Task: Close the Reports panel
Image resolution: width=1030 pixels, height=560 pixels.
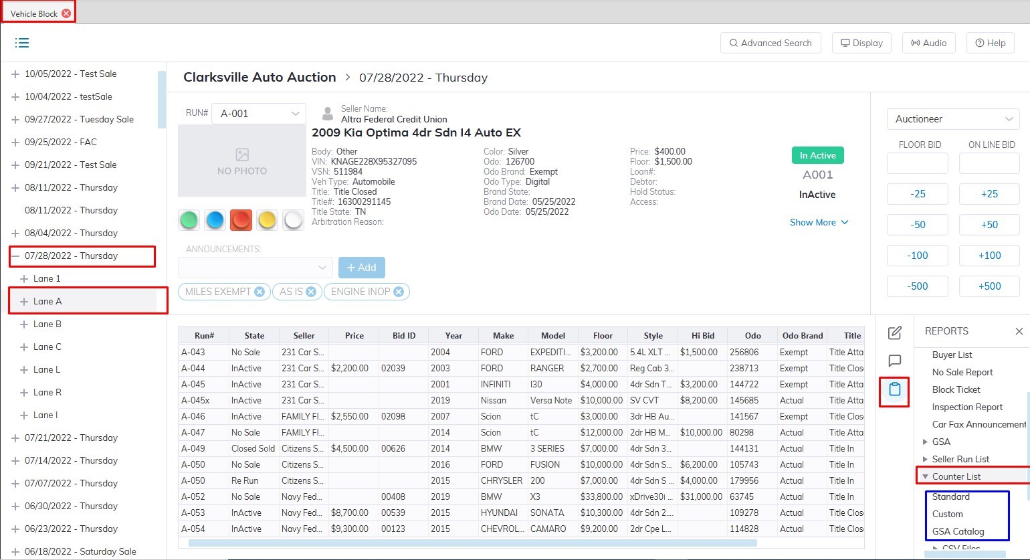Action: click(x=1019, y=331)
